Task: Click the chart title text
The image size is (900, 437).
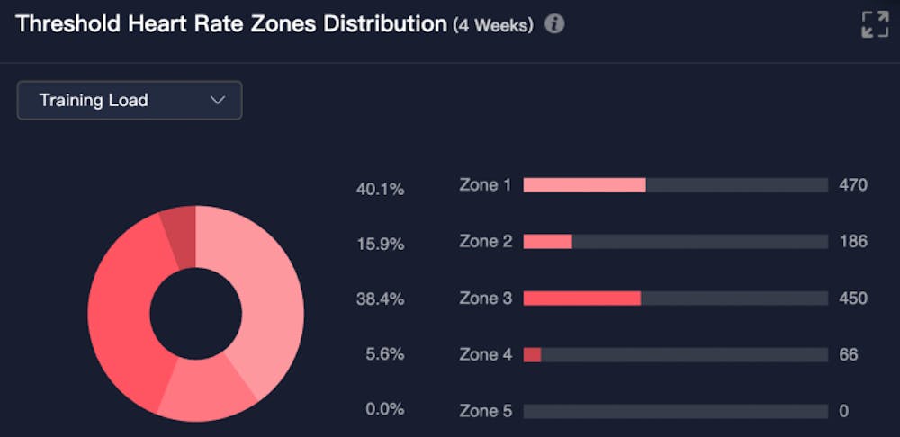Action: [x=231, y=24]
